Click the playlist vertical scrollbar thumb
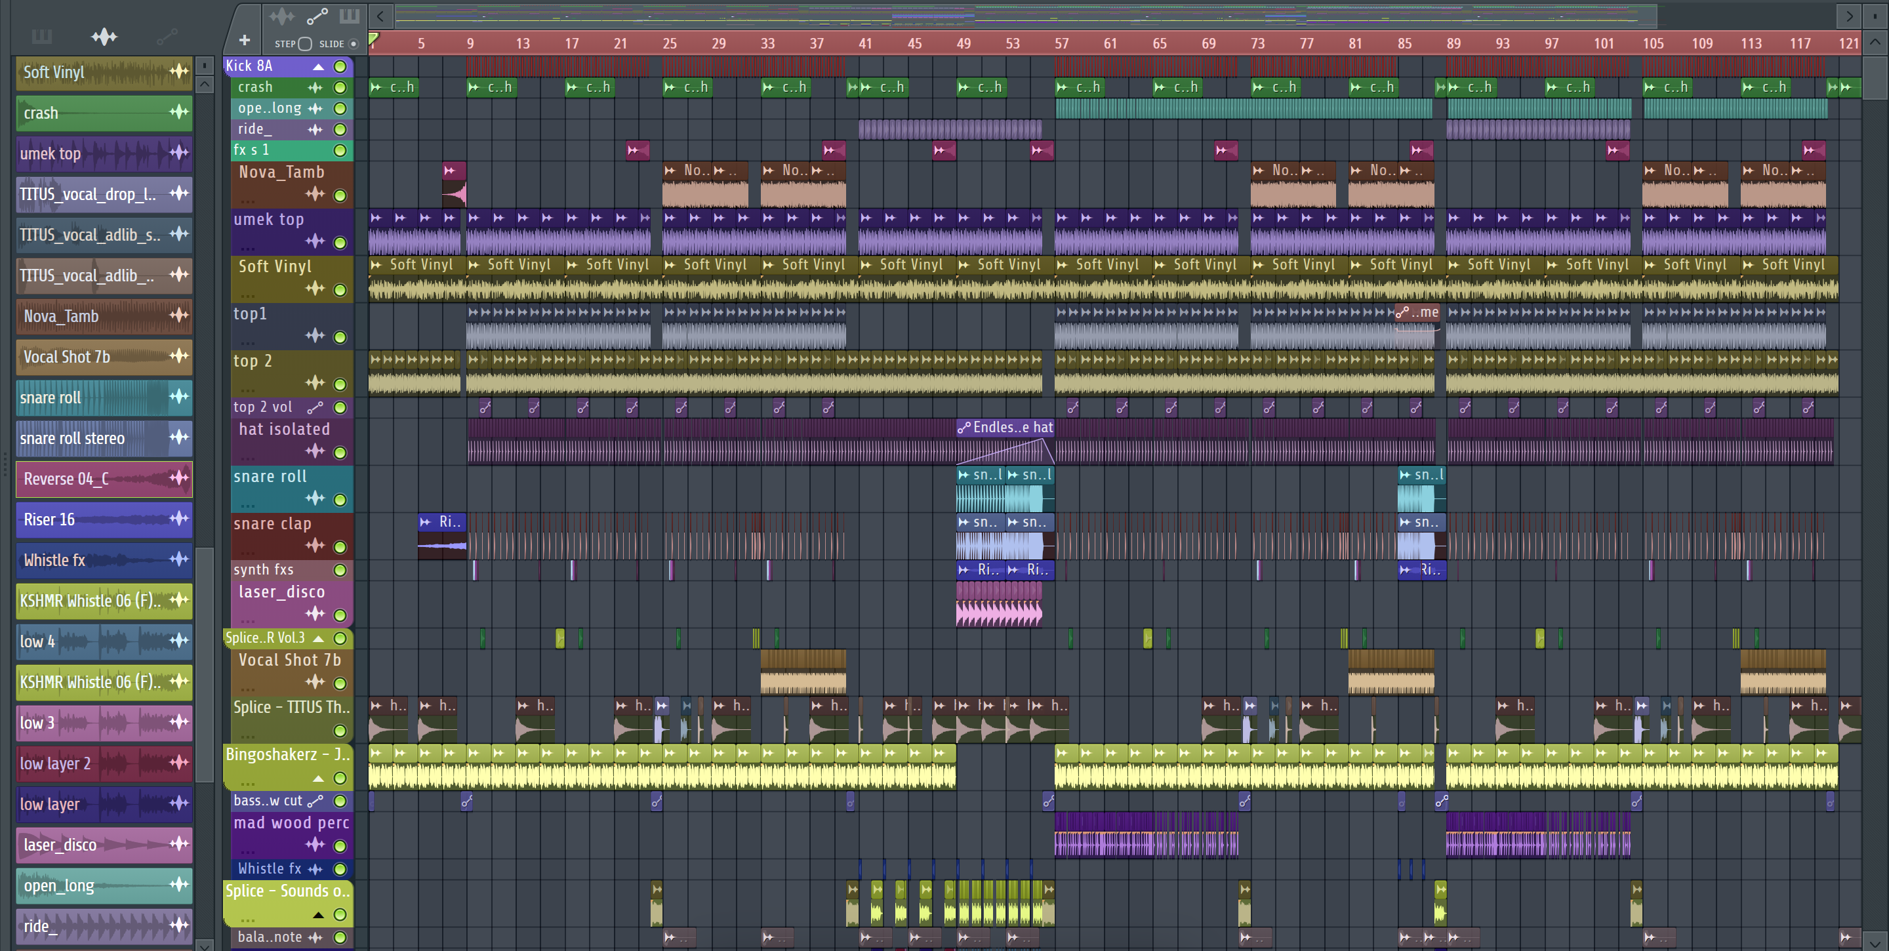1889x951 pixels. point(1875,77)
